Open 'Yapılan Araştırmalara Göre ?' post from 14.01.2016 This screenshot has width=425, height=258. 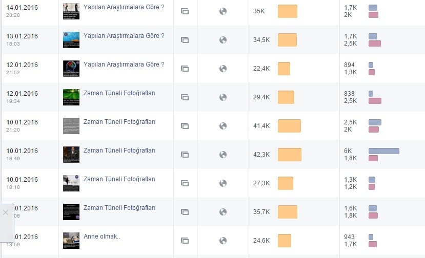click(x=124, y=7)
